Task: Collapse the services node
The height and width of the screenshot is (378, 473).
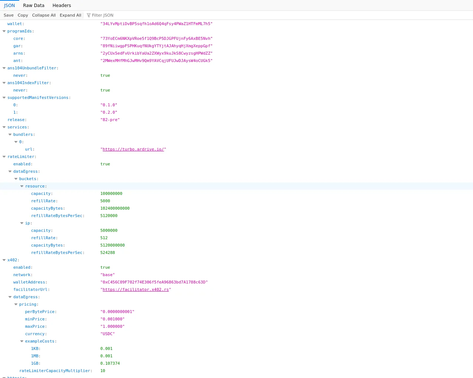Action: [4, 127]
